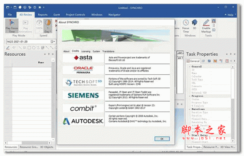Open the Gantt ribbon tab
Screen dimensions: 244x156
click(x=57, y=15)
